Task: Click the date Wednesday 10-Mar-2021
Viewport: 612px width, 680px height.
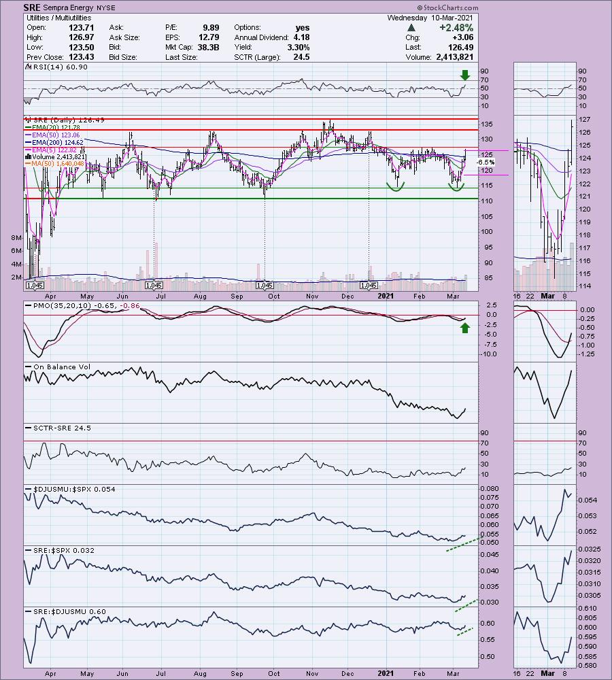Action: [x=430, y=18]
